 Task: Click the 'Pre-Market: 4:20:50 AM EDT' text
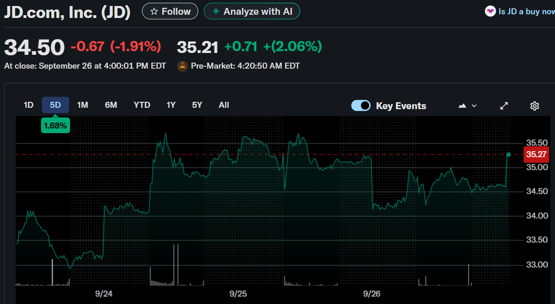tap(245, 66)
